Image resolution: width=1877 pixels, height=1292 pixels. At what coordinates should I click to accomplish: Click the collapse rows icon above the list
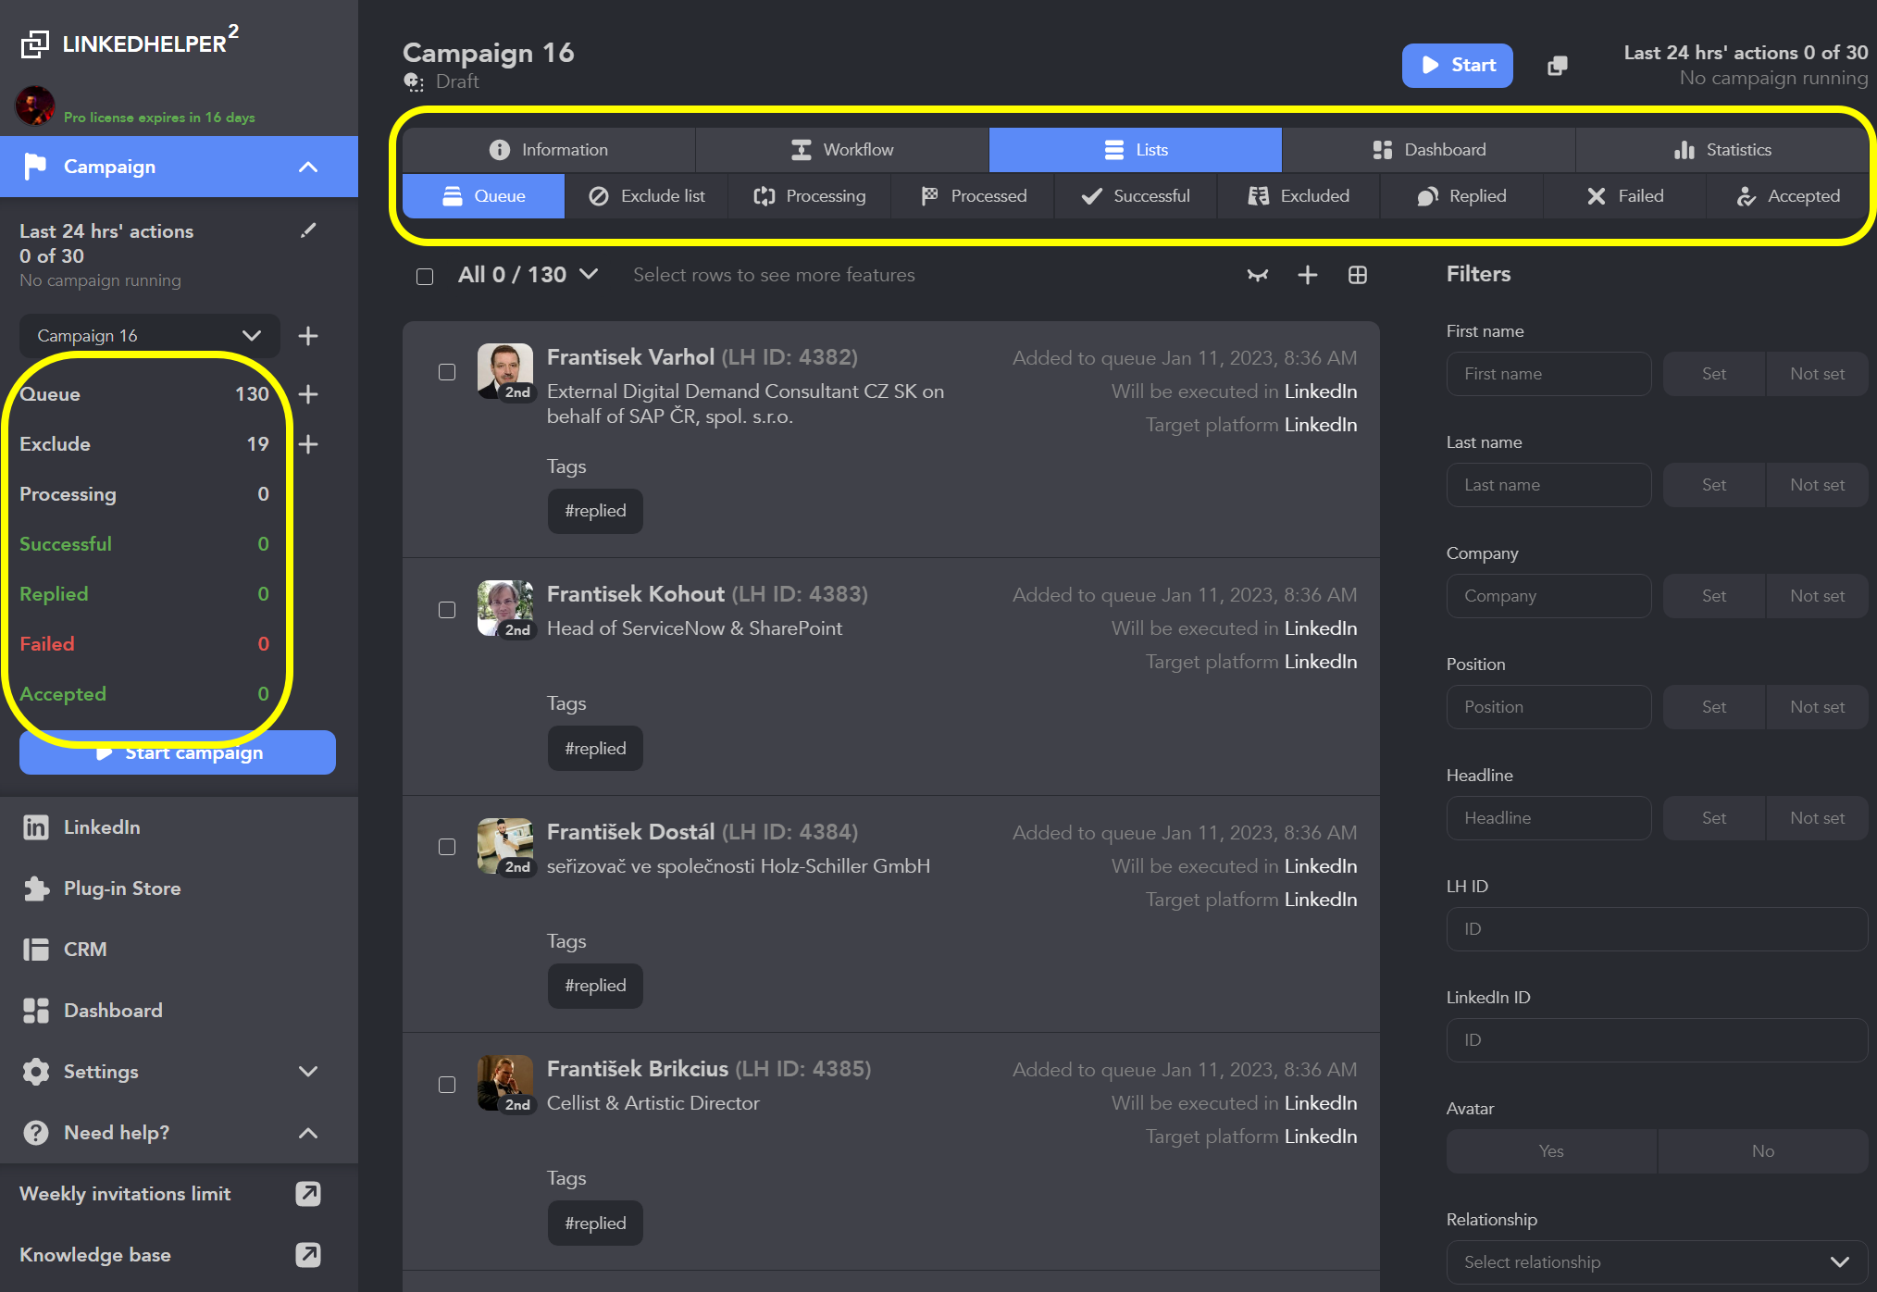tap(1257, 275)
